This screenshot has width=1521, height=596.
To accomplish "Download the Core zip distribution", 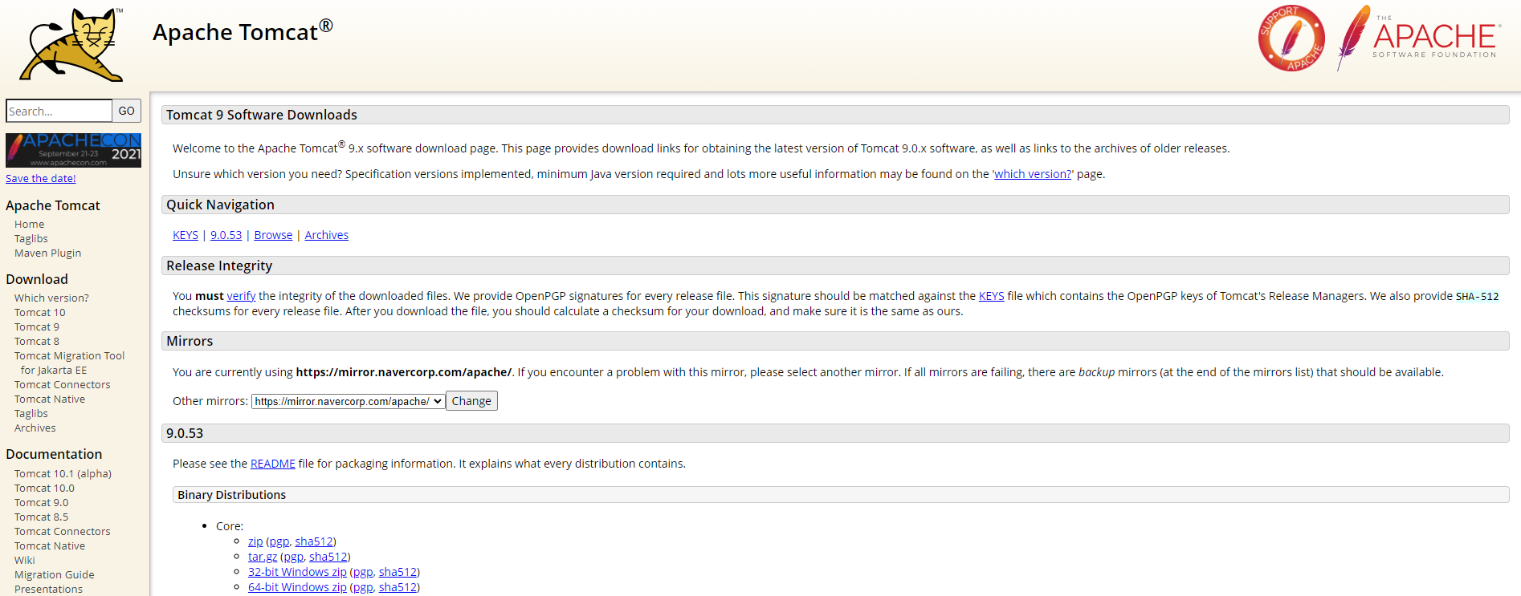I will point(255,541).
